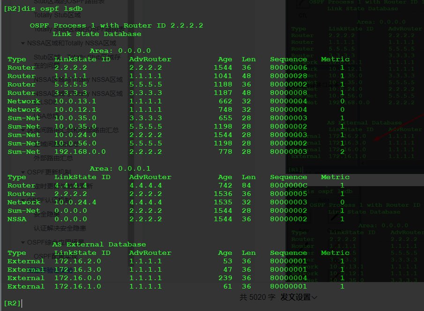
Task: Click the age value 748
Action: (x=225, y=109)
